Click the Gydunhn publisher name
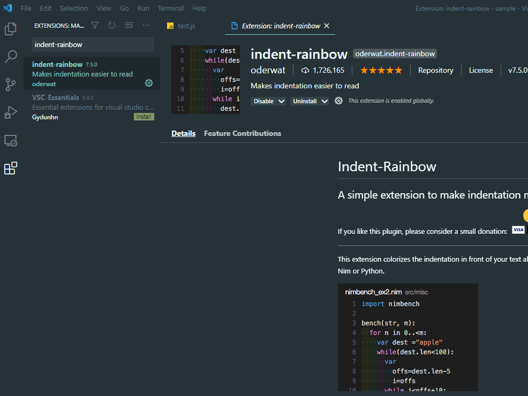Viewport: 528px width, 396px height. point(45,117)
